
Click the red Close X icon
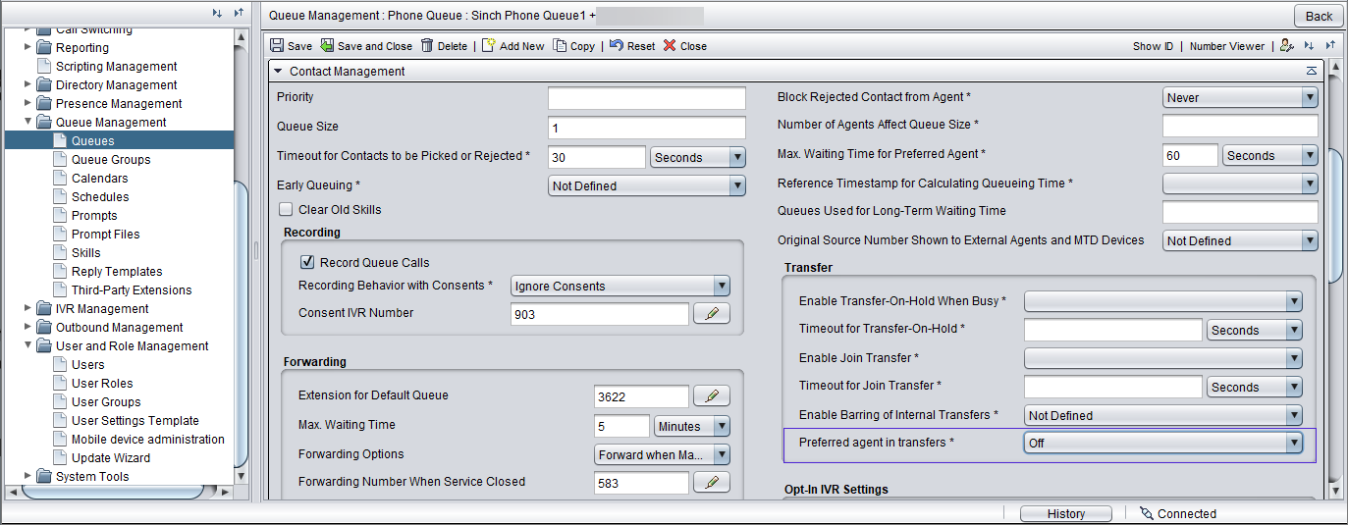pos(670,45)
